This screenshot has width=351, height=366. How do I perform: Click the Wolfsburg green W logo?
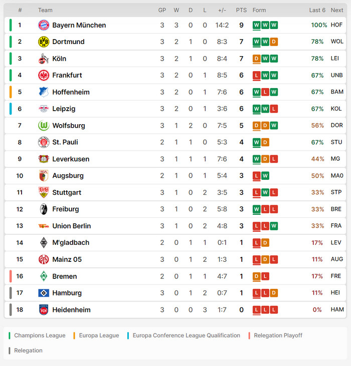(x=44, y=126)
